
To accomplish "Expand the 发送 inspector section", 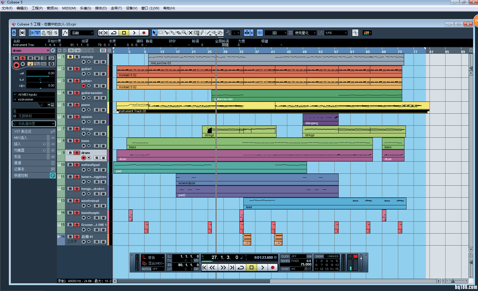I will (34, 156).
